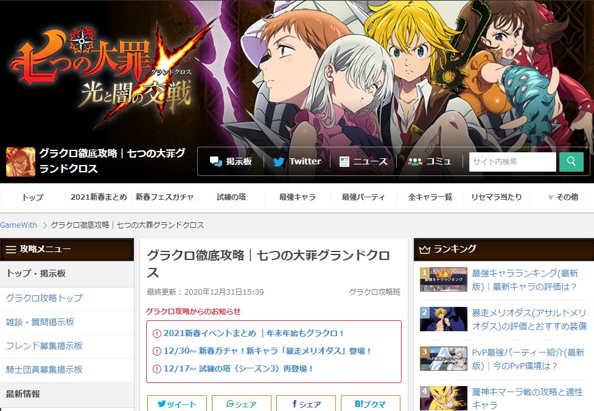The width and height of the screenshot is (594, 411).
Task: Click the breadcrumb chevron after GameWith
Action: tap(44, 226)
